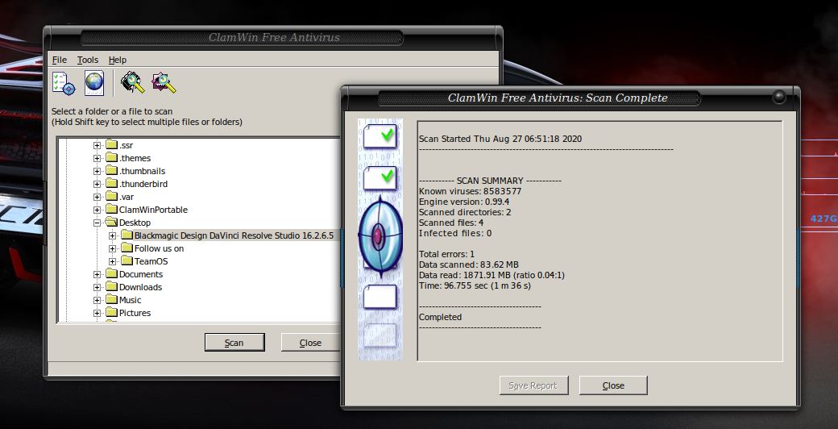The height and width of the screenshot is (429, 838).
Task: Click the scan selected files magnifier icon
Action: 164,83
